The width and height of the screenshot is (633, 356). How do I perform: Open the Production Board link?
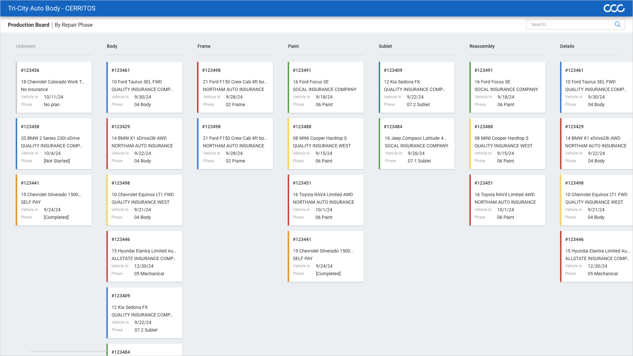(x=28, y=25)
